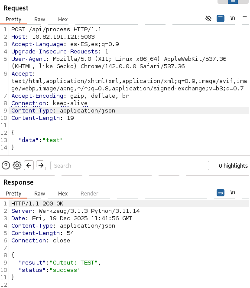Click the Content-Type header line in request

pos(63,111)
